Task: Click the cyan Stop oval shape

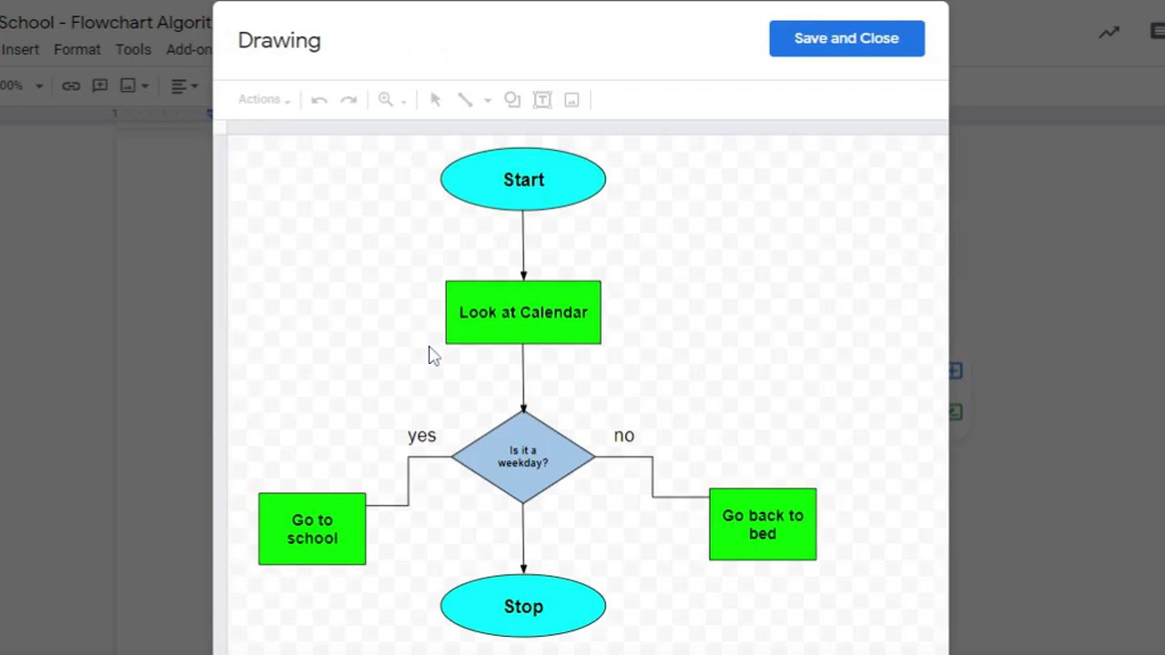Action: click(522, 606)
